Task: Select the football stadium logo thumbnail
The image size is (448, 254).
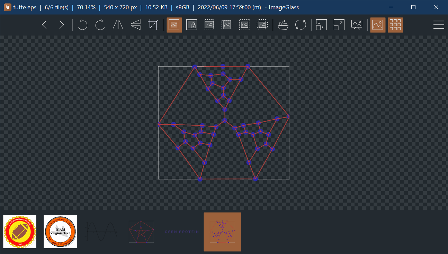Action: coord(20,232)
